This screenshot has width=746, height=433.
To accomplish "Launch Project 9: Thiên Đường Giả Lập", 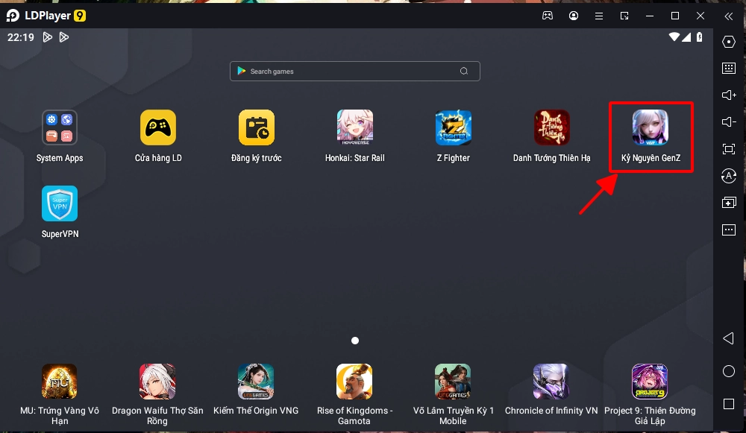I will (650, 381).
